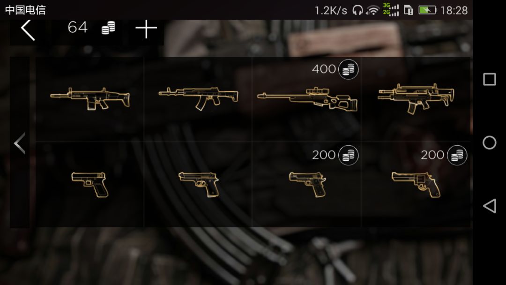Screen dimensions: 506x285
Task: Select the AK-style rifle with curved magazine
Action: point(199,98)
